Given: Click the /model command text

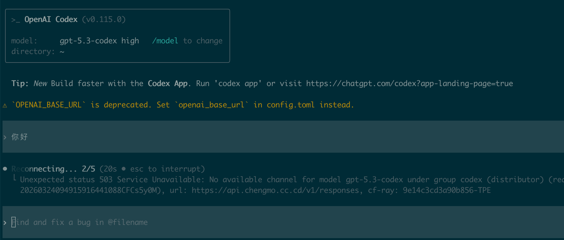Looking at the screenshot, I should coord(165,41).
